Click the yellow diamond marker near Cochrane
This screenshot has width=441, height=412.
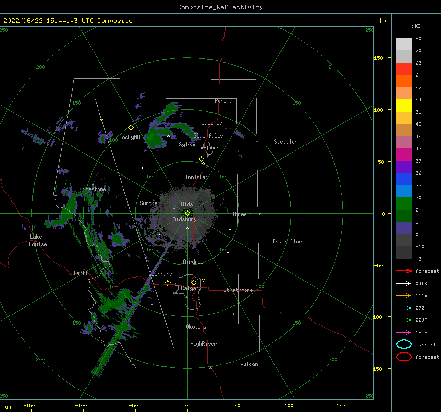[x=168, y=283]
